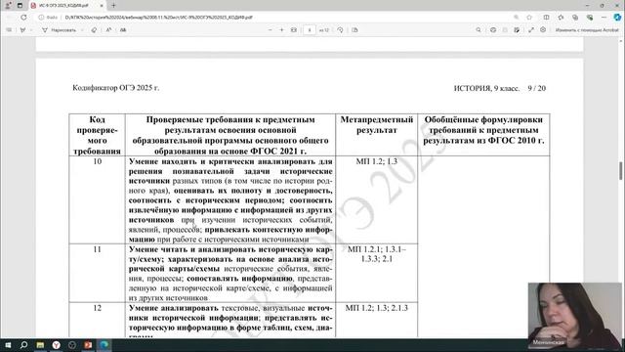Viewport: 625px width, 352px height.
Task: Click webcam video thumbnail of presenter
Action: point(575,315)
